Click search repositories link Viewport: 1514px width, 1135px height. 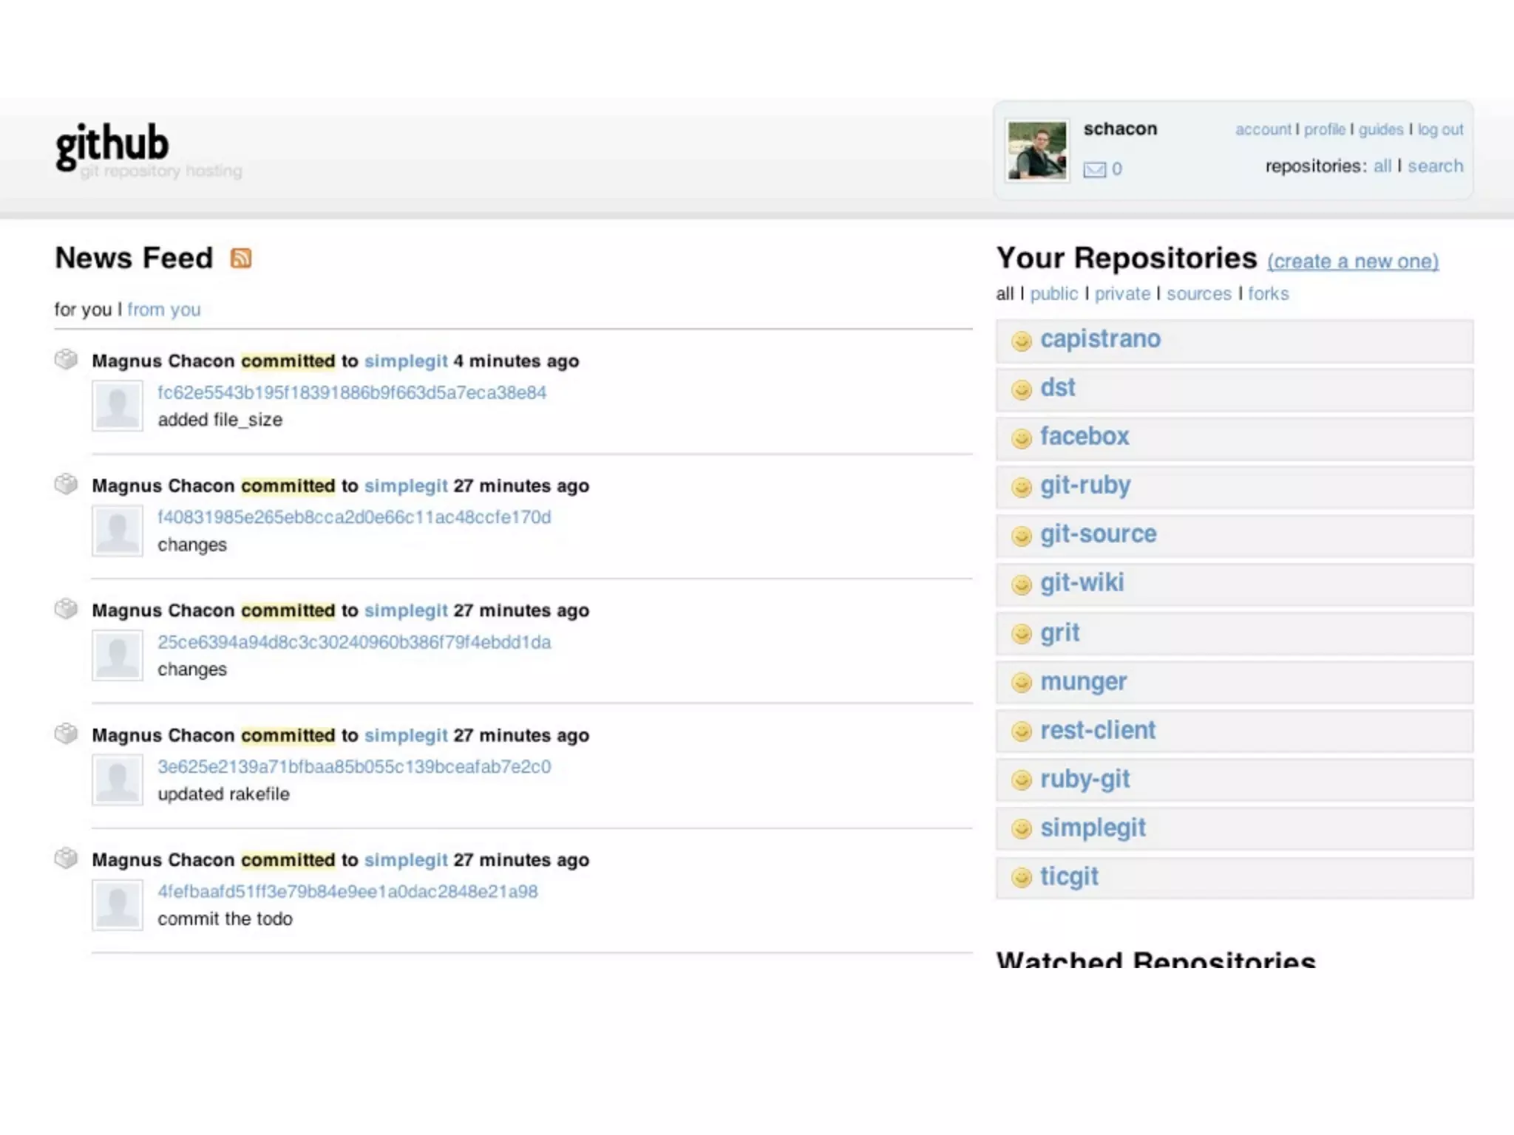(1435, 166)
